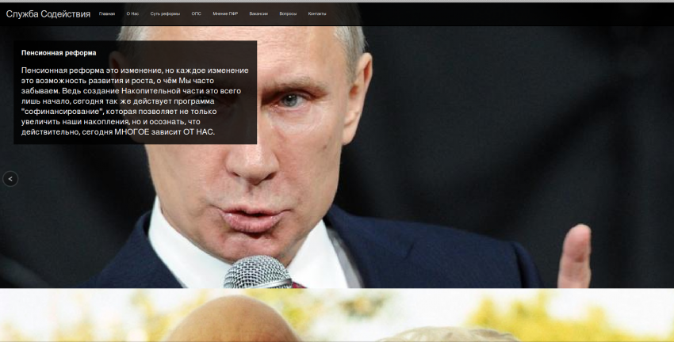This screenshot has width=674, height=342.
Task: Open the Главная menu item
Action: 107,14
